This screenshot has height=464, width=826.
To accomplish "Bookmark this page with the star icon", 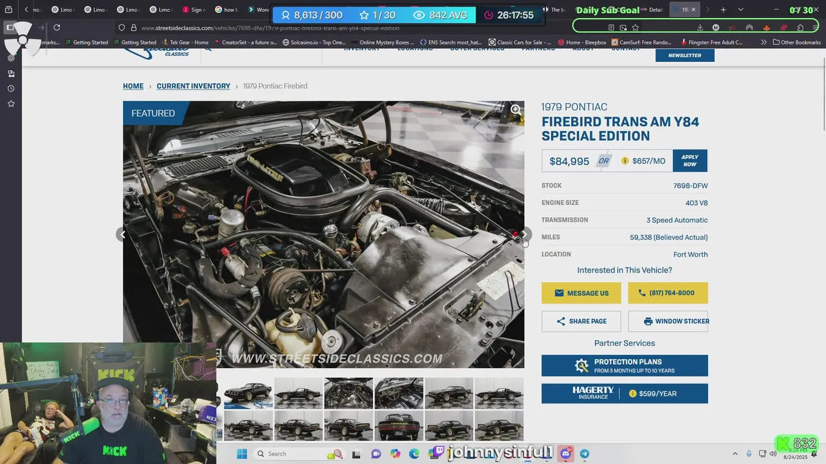I will 636,28.
